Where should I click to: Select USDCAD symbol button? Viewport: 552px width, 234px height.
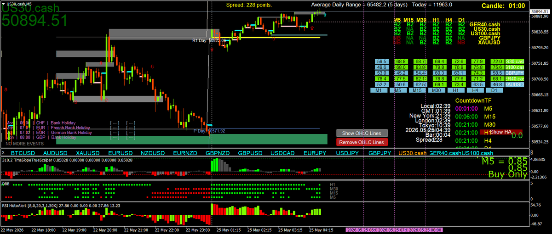283,153
